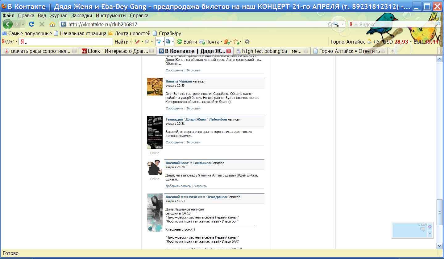Click Сообщение under Никита Чайкин's post
The height and width of the screenshot is (259, 444).
[174, 108]
